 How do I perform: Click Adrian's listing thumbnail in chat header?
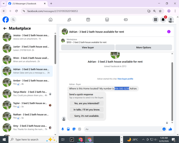65,32
